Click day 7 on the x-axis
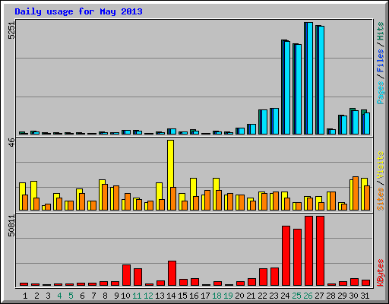This screenshot has height=304, width=389. (x=93, y=296)
